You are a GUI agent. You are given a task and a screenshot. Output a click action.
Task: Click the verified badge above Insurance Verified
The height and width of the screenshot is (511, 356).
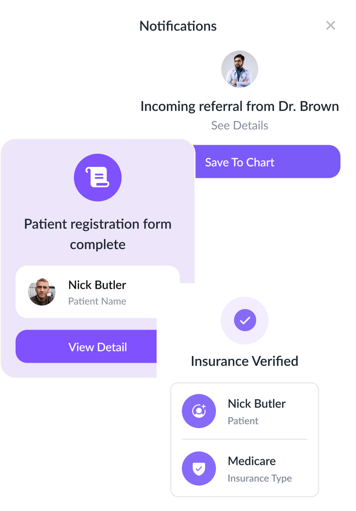click(x=245, y=320)
